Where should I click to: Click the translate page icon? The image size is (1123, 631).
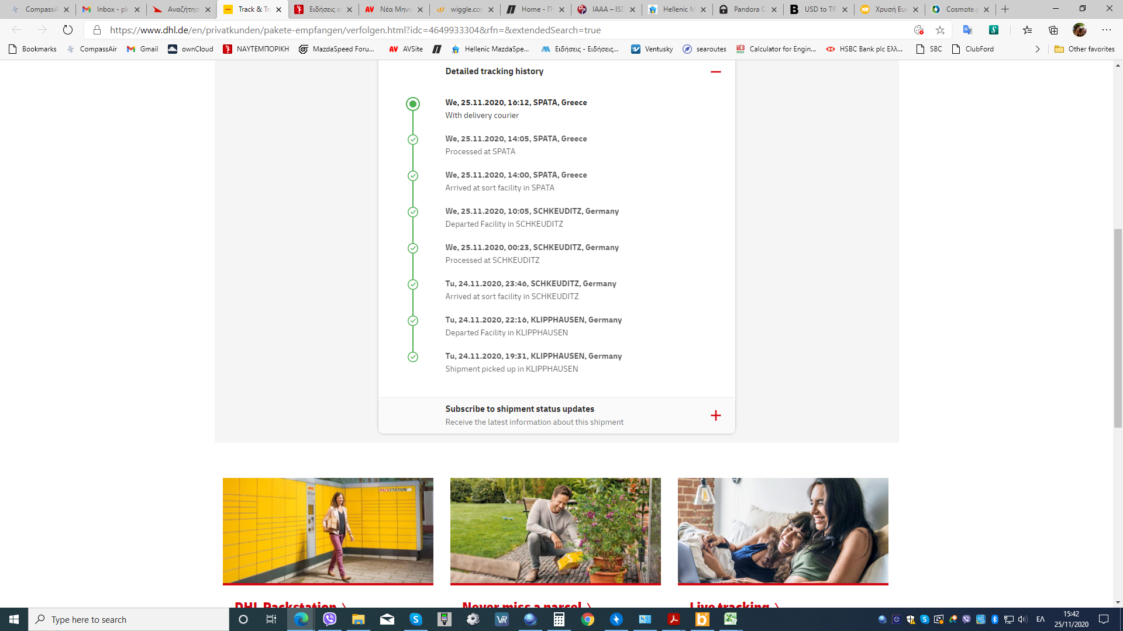tap(967, 30)
